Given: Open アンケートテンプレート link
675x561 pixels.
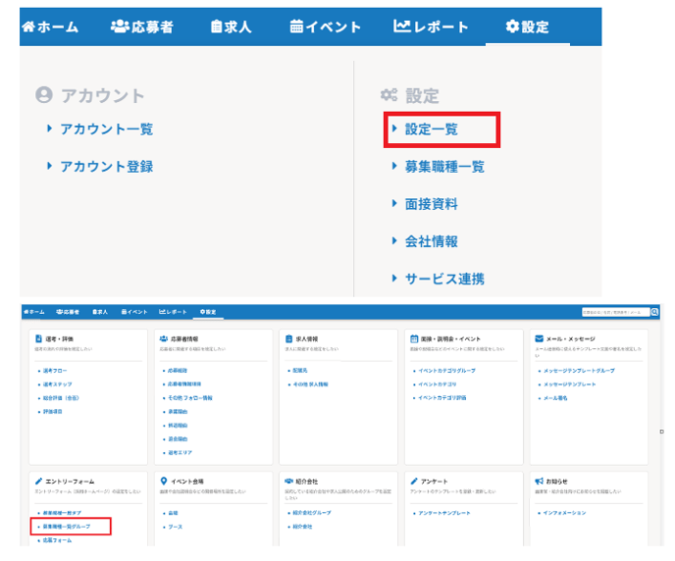Looking at the screenshot, I should click(444, 513).
